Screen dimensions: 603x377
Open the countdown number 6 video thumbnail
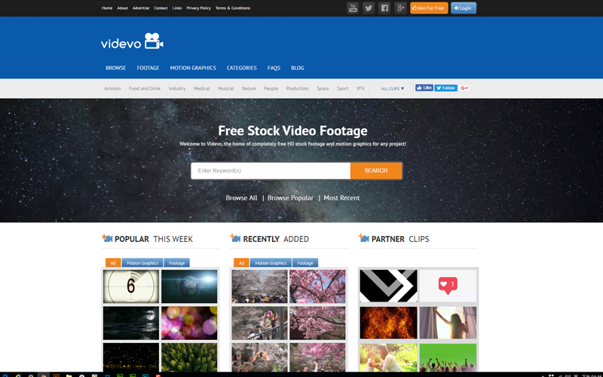130,287
